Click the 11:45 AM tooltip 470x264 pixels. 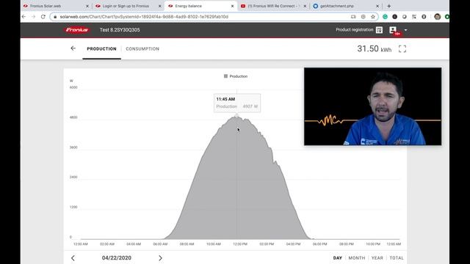point(237,103)
